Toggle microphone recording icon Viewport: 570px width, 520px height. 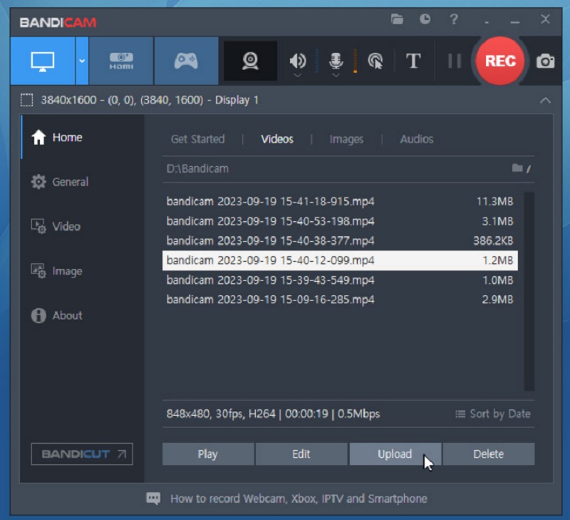pos(336,60)
